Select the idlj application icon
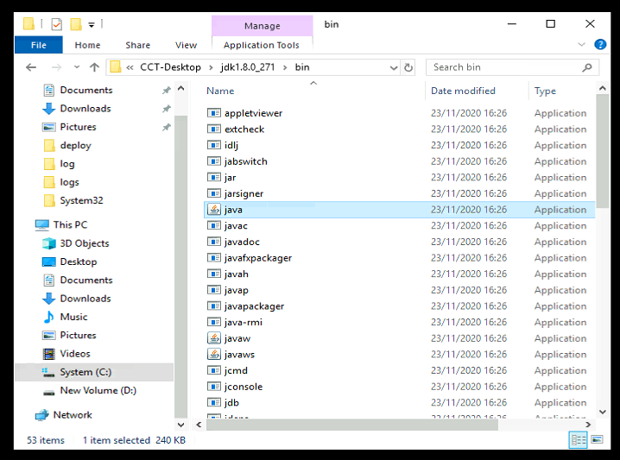This screenshot has width=620, height=460. point(214,145)
